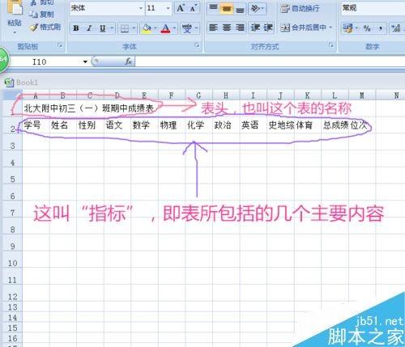Open Alignment (对齐方式) dialog launcher
Viewport: 405px width, 347px height.
click(331, 45)
